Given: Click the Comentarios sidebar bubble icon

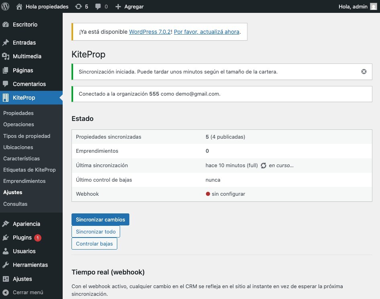Looking at the screenshot, I should (6, 84).
